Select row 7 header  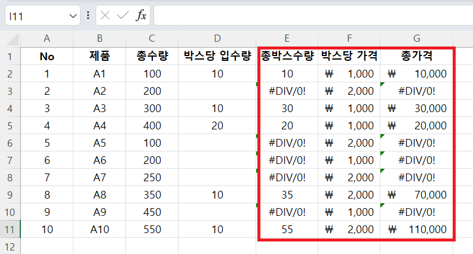coord(10,160)
